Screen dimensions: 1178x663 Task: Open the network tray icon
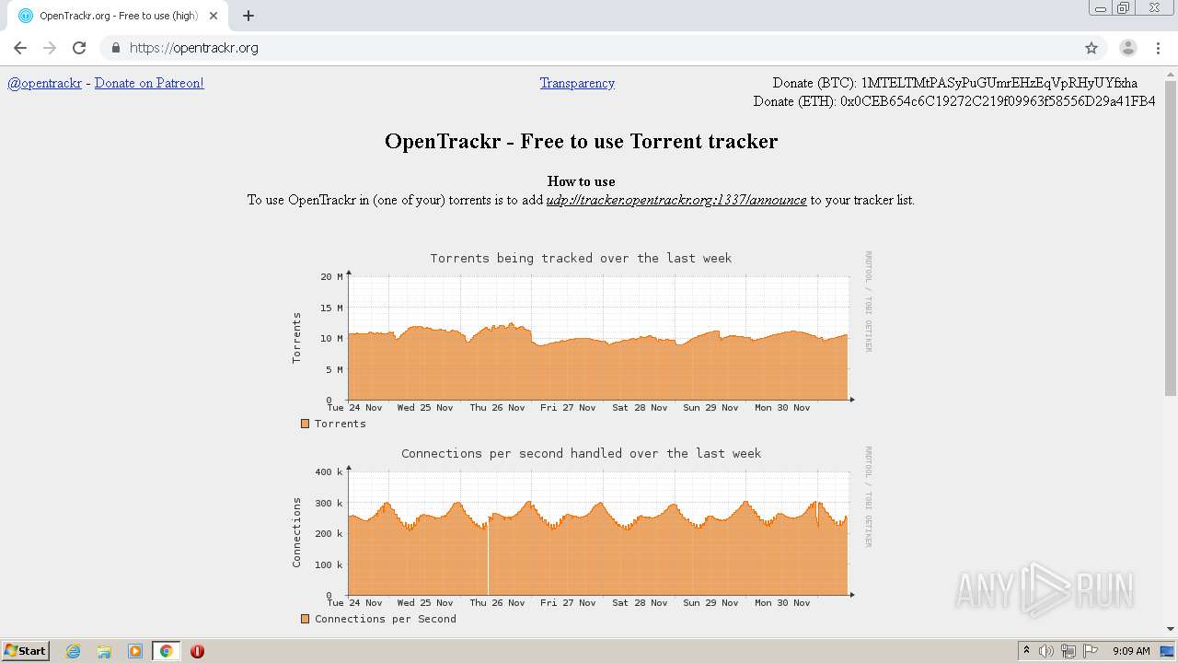[x=1068, y=651]
